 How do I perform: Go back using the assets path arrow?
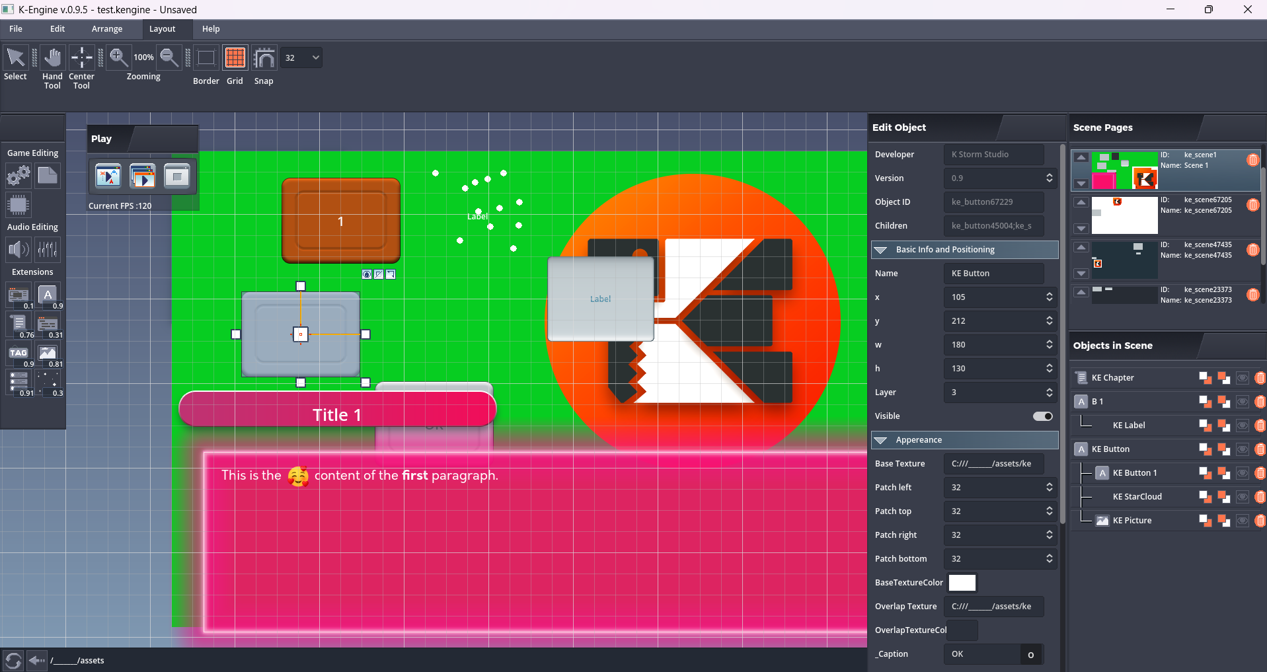pyautogui.click(x=37, y=660)
